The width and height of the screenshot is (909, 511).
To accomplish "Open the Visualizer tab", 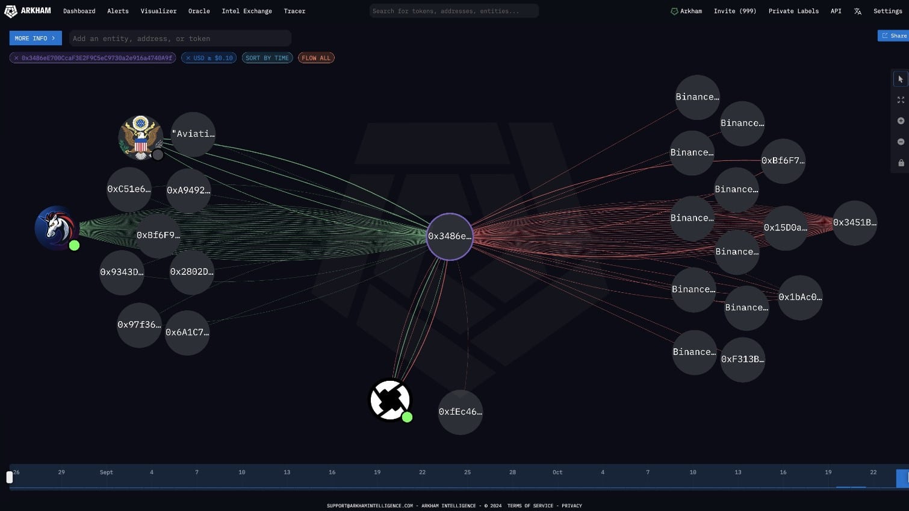I will [158, 11].
